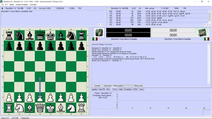Select the white pawn on c2
Screen dimensions: 212x119
[29, 98]
